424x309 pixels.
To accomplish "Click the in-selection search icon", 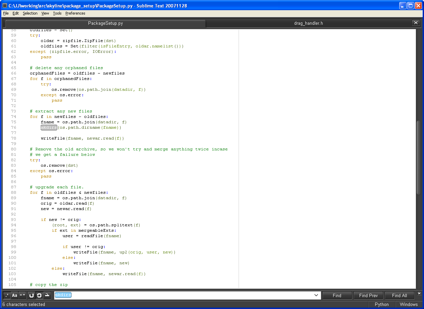I will click(47, 295).
